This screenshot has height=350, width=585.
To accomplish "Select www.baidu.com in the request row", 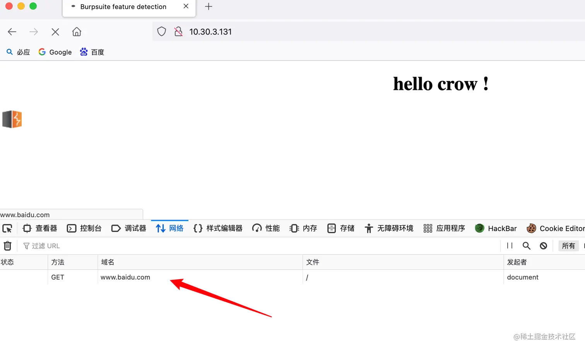I will coord(125,277).
